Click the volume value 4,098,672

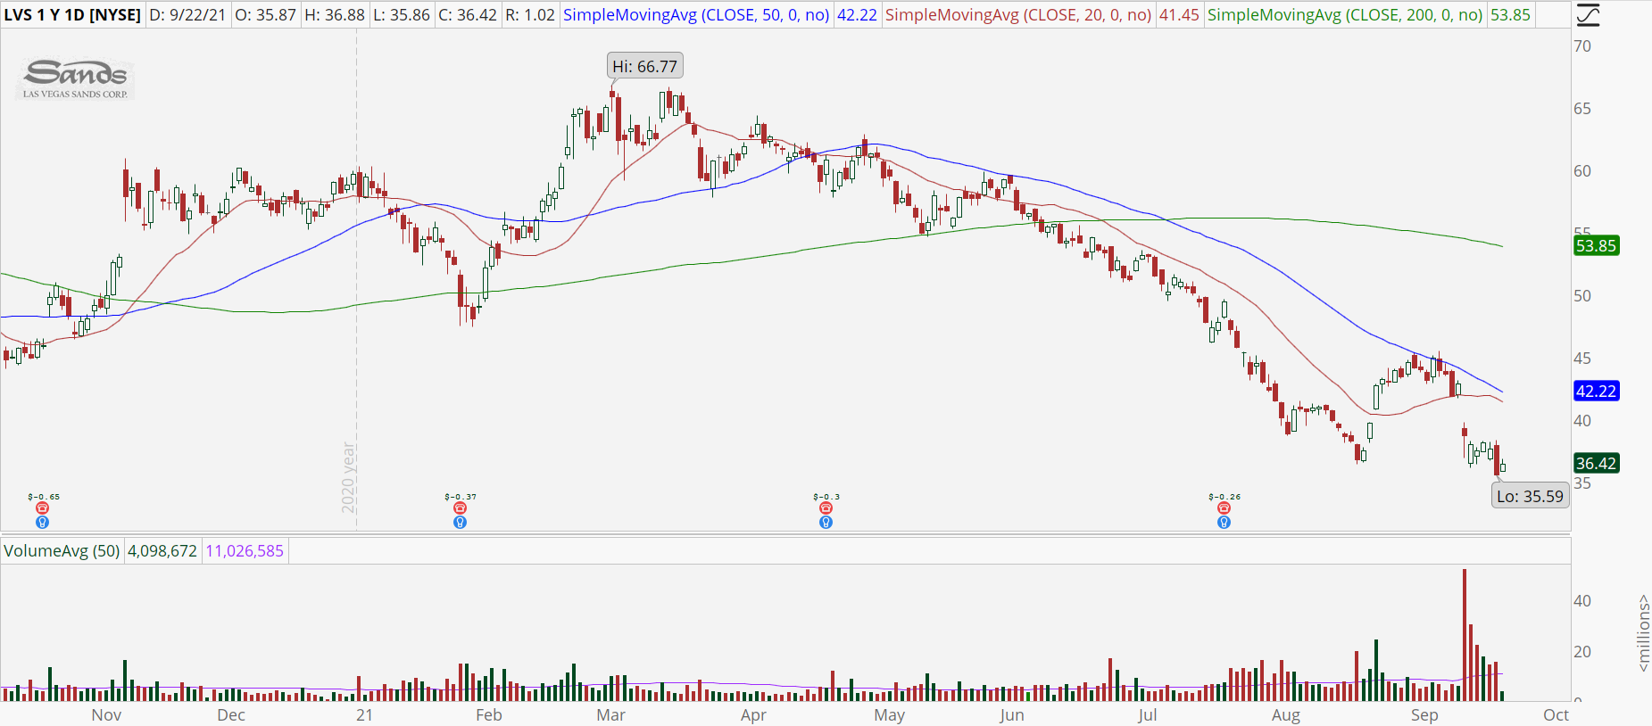pos(162,551)
